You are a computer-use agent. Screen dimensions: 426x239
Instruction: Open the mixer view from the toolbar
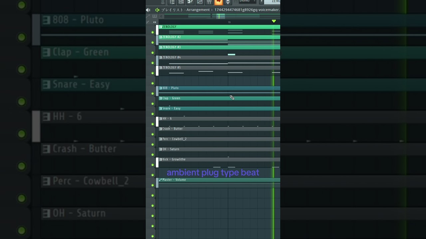pyautogui.click(x=209, y=2)
